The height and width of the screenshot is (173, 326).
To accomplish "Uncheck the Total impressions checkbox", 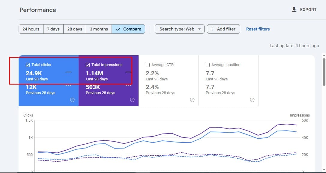I will (88, 65).
